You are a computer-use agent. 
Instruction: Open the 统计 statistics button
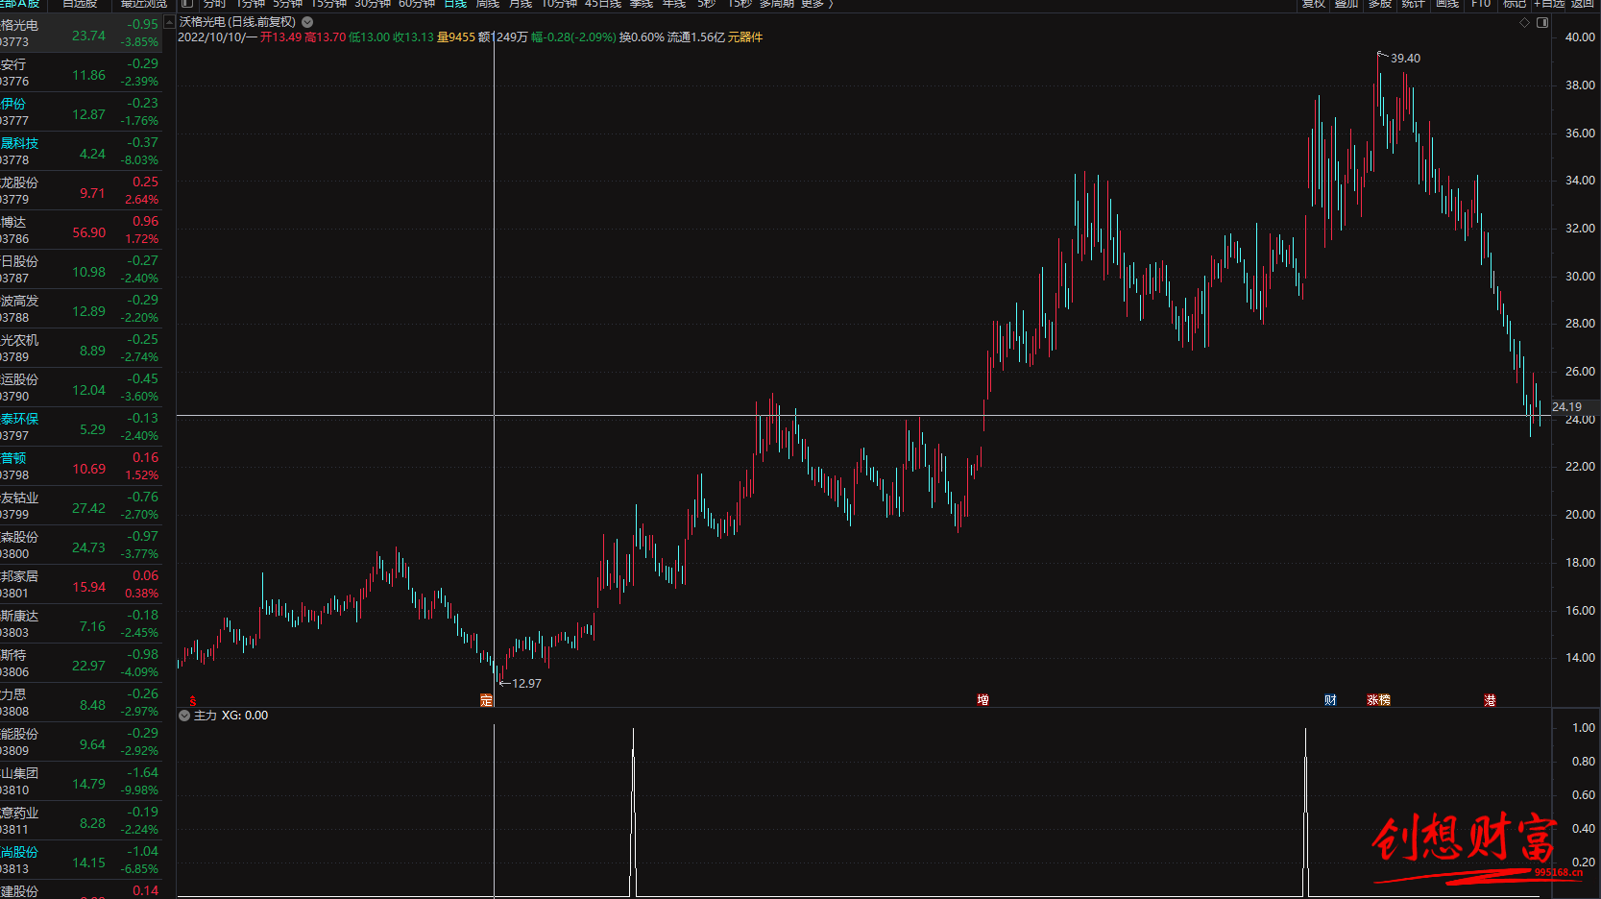click(1413, 4)
